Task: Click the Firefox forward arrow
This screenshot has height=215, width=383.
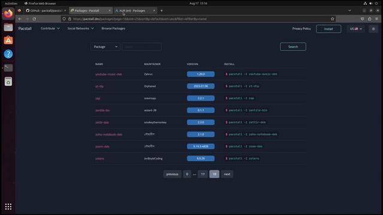Action: click(x=27, y=19)
